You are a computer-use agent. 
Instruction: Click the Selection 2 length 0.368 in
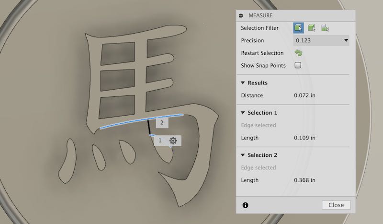tap(304, 180)
